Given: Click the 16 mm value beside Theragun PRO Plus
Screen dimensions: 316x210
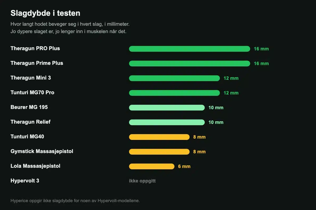Looking at the screenshot, I should click(x=261, y=49).
